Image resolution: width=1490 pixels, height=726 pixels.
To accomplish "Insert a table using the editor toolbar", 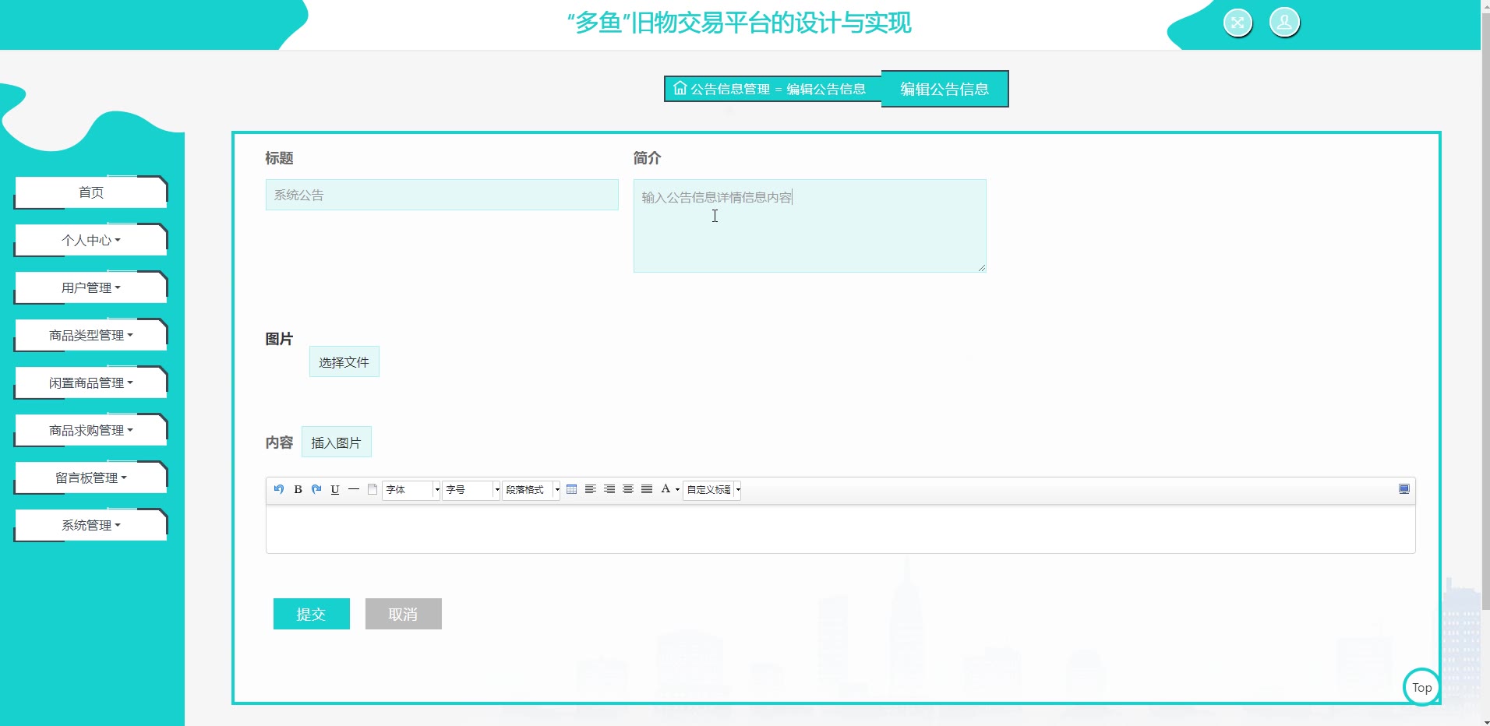I will (572, 489).
